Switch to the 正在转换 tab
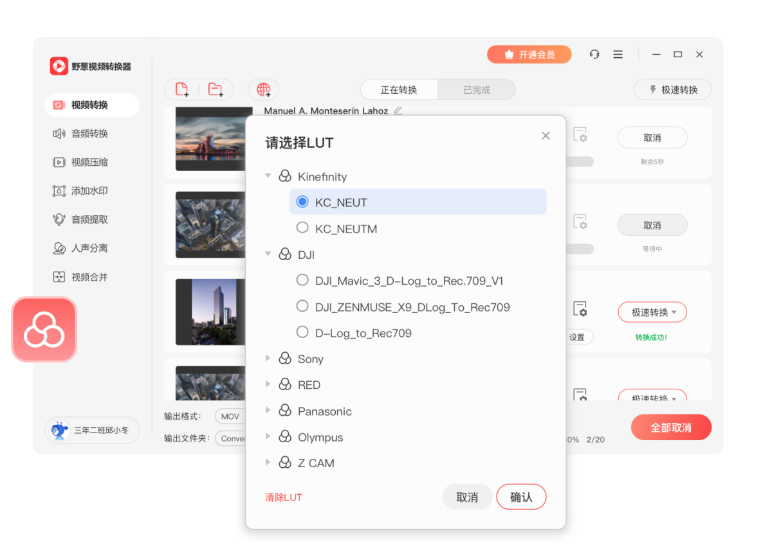The height and width of the screenshot is (552, 772). pyautogui.click(x=399, y=90)
